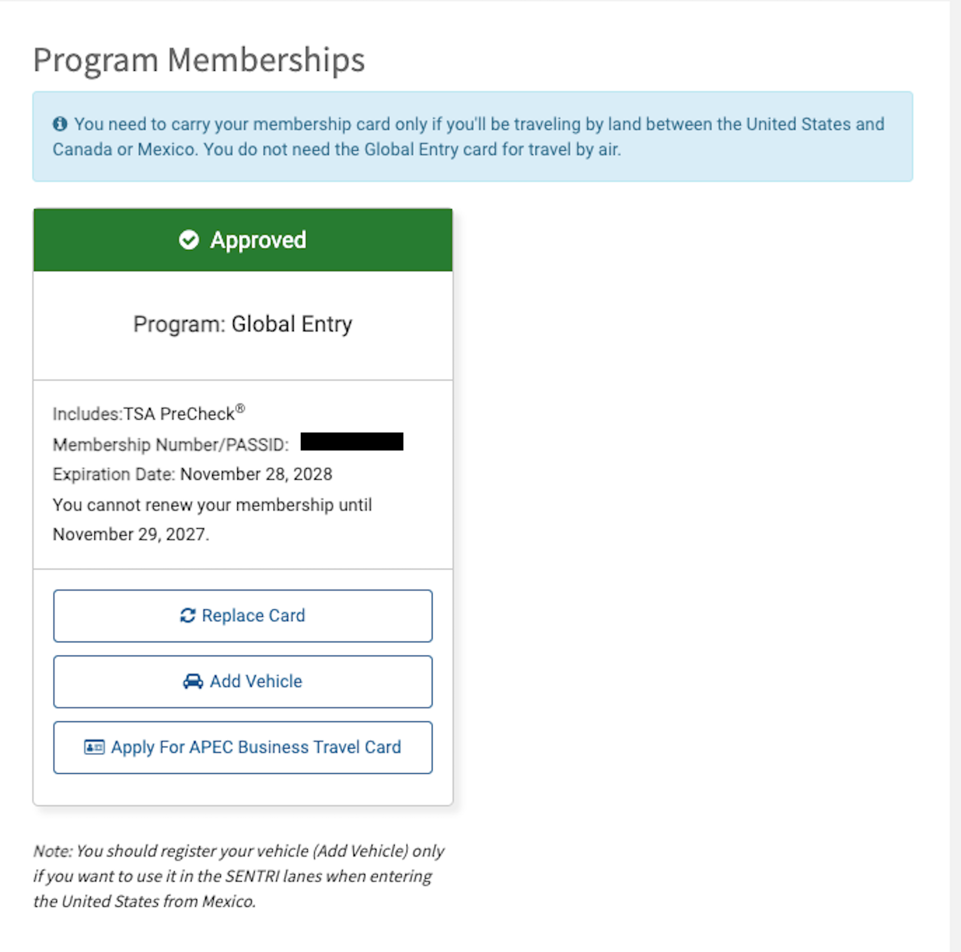Click the Expiration Date November 28, 2028 text
This screenshot has height=952, width=961.
192,474
